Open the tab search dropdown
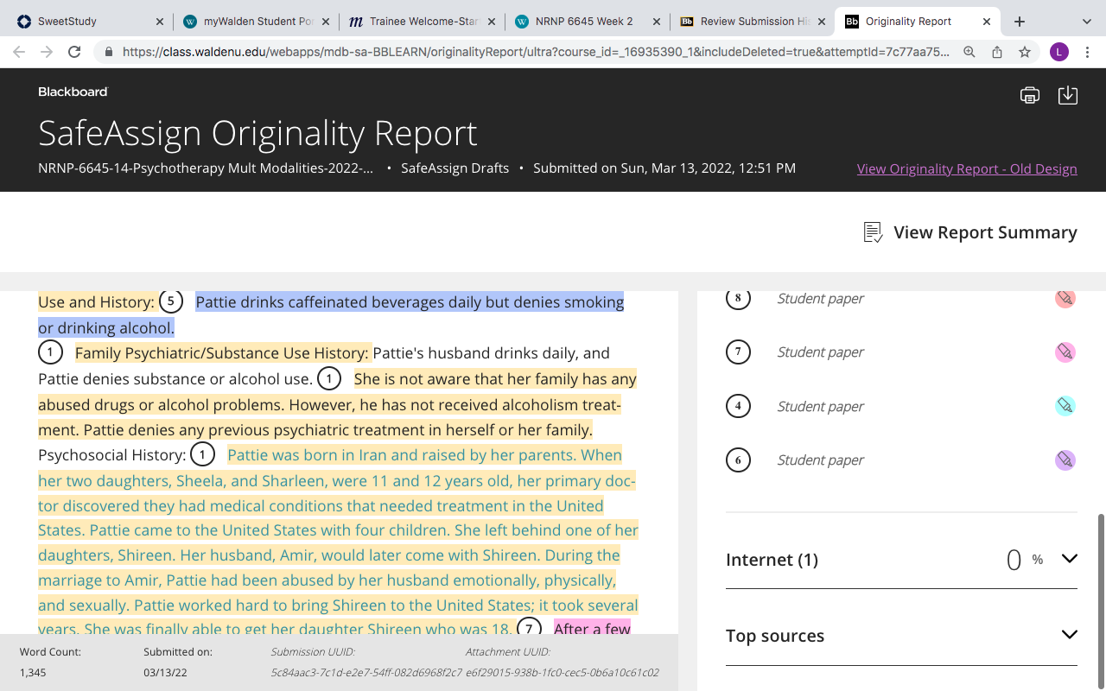This screenshot has width=1106, height=691. point(1087,22)
